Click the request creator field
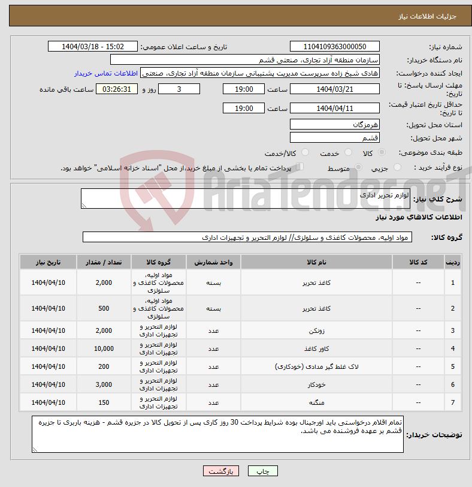This screenshot has height=487, width=472. [x=260, y=73]
